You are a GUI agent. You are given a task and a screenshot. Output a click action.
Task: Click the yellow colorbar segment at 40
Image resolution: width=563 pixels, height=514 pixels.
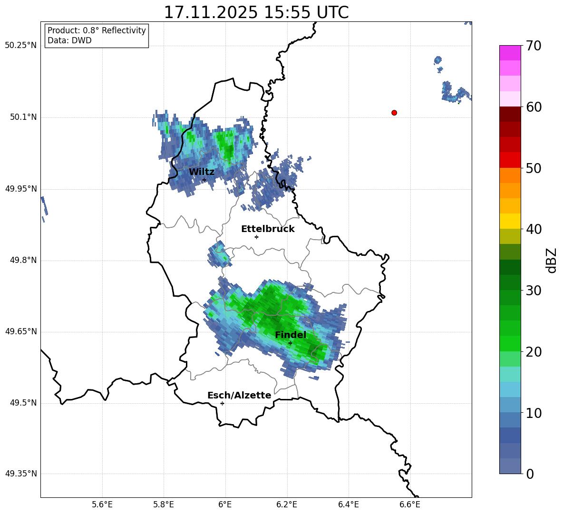[510, 221]
